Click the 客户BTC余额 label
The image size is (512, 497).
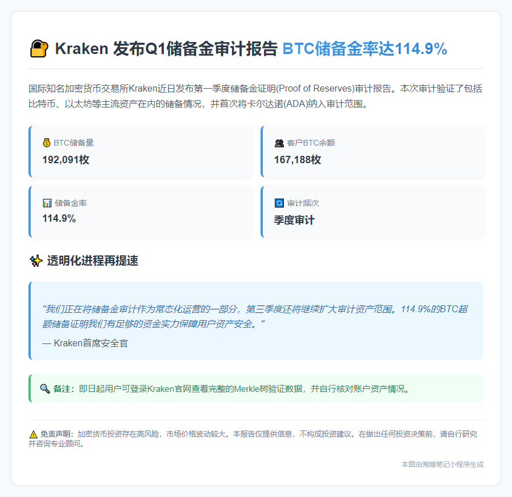pos(311,143)
